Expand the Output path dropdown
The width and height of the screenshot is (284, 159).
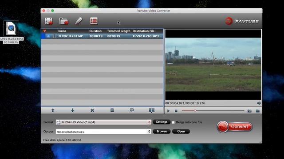[149, 132]
